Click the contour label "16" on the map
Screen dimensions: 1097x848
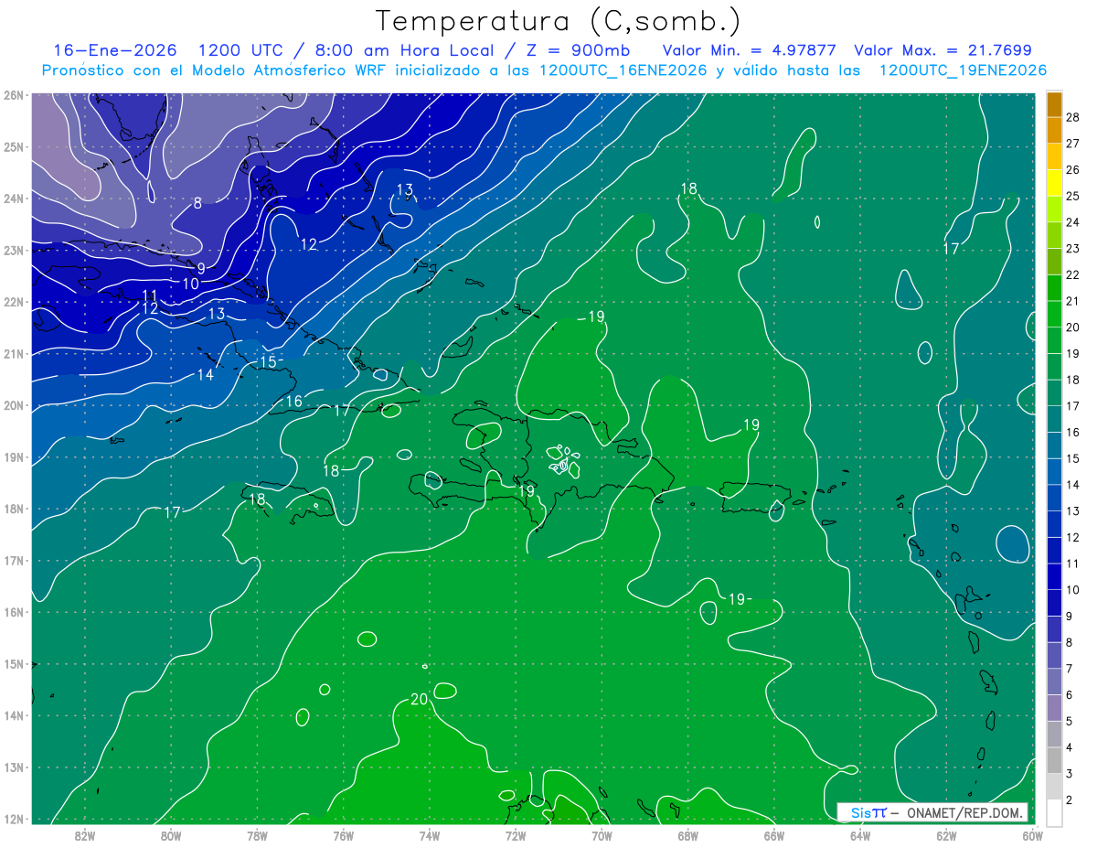[293, 402]
